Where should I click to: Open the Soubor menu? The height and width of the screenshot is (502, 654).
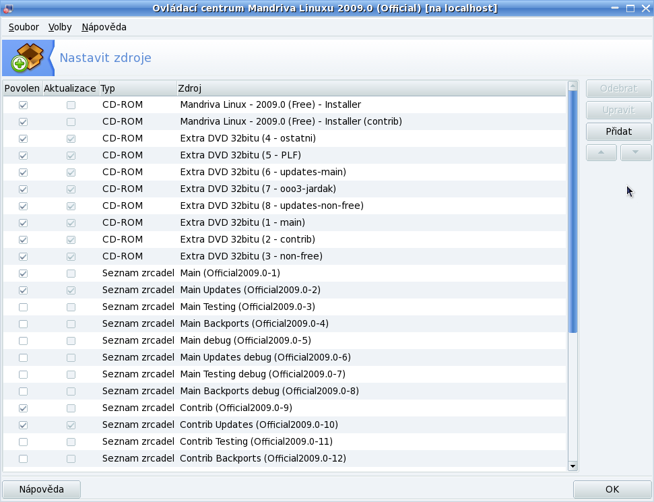[x=24, y=27]
